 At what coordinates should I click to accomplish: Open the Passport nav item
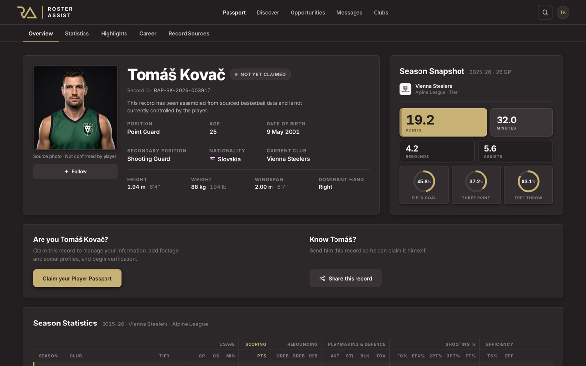click(234, 12)
